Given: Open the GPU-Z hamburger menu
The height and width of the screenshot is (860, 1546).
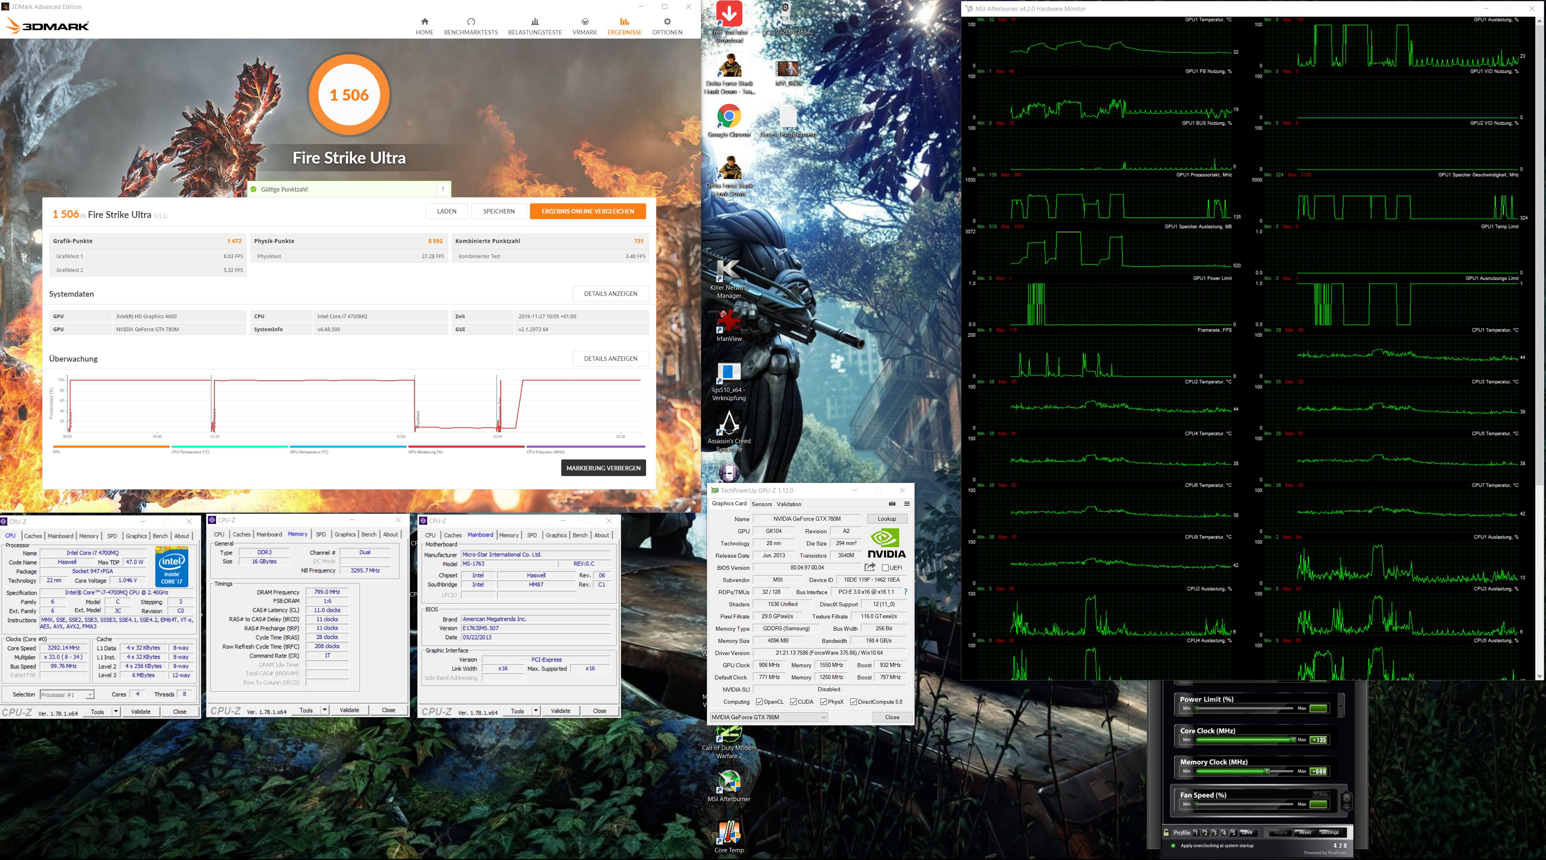Looking at the screenshot, I should pos(907,504).
